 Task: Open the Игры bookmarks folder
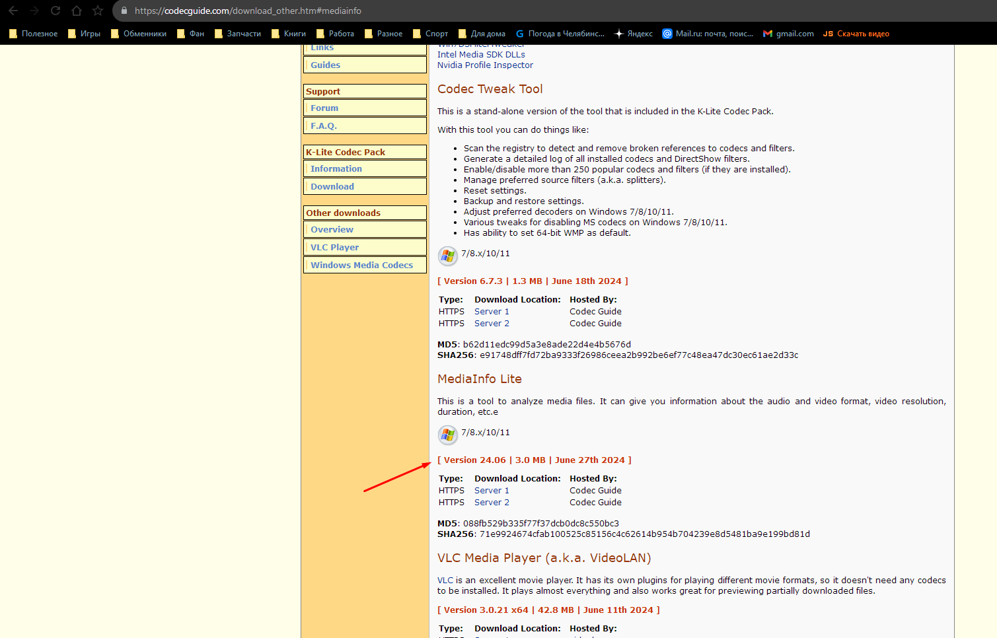tap(84, 34)
